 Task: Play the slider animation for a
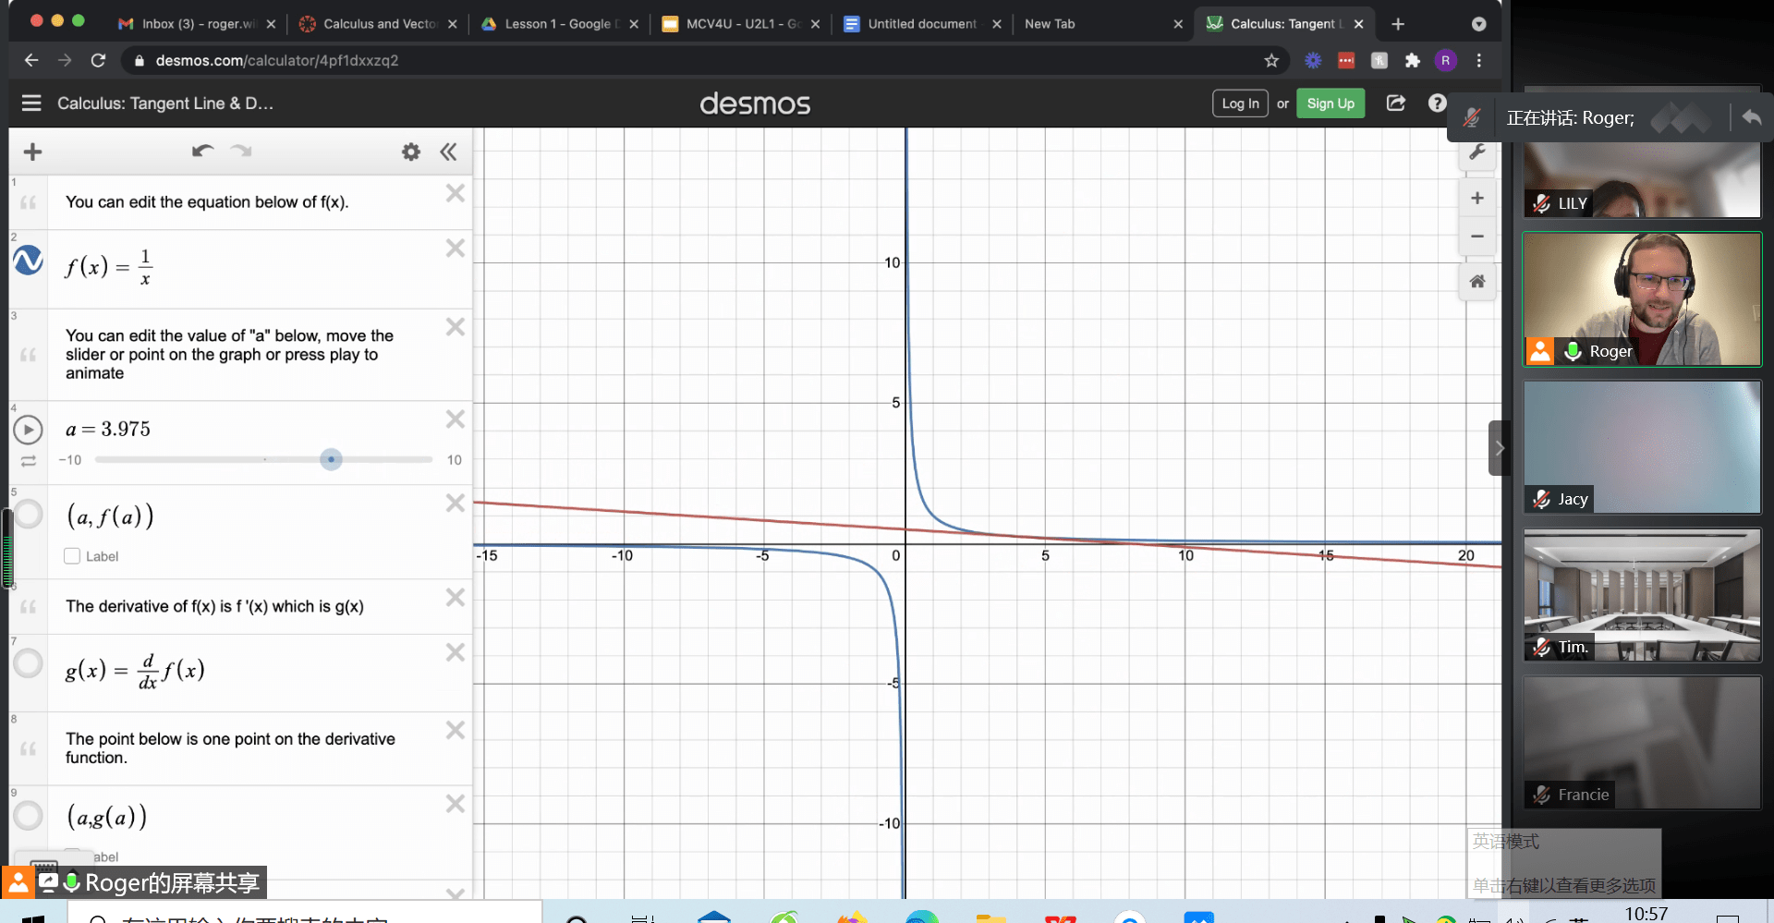point(28,430)
